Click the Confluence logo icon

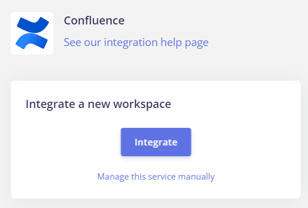click(x=32, y=33)
